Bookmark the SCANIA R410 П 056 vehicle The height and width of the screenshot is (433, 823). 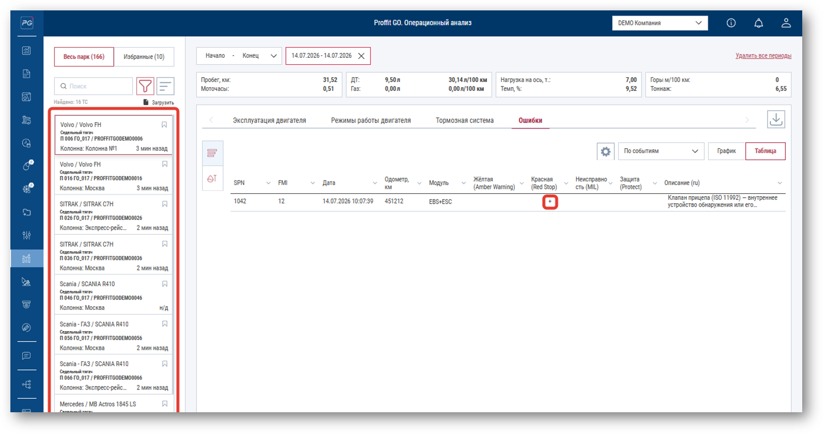pos(165,324)
